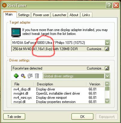Select the nvoglnt.dll row
121x123 pixels.
click(58, 93)
